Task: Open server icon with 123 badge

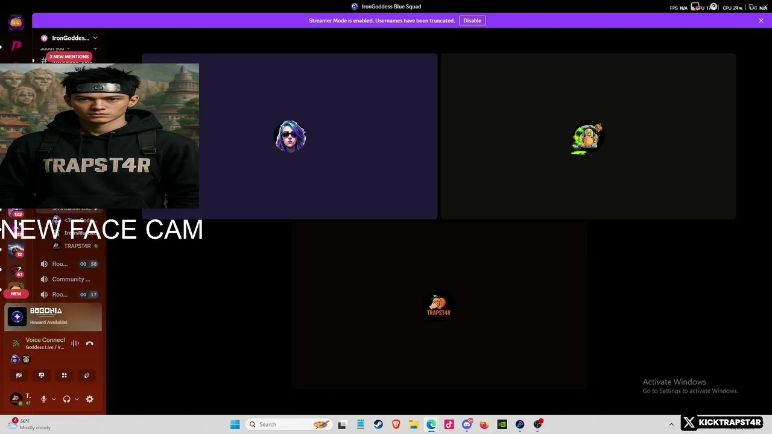Action: [16, 212]
